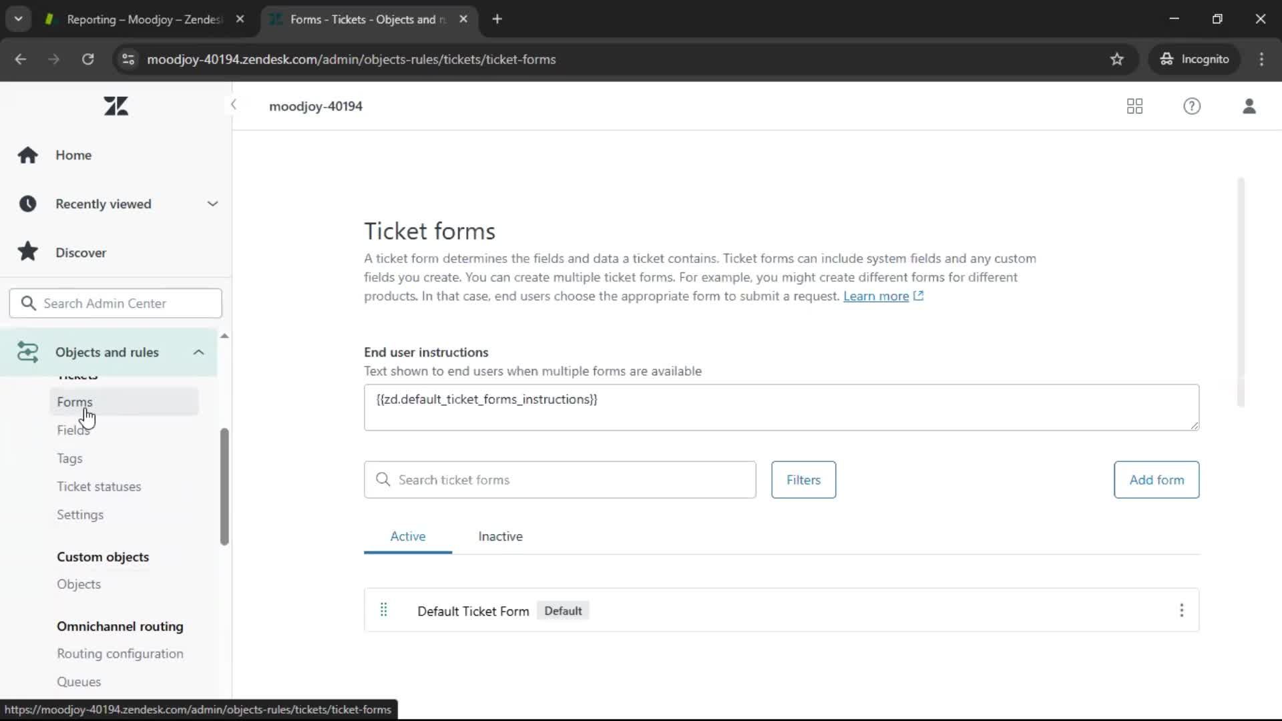Image resolution: width=1282 pixels, height=721 pixels.
Task: Click the search icon in ticket forms search
Action: (x=383, y=479)
